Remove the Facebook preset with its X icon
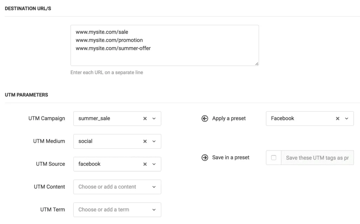 pos(337,119)
